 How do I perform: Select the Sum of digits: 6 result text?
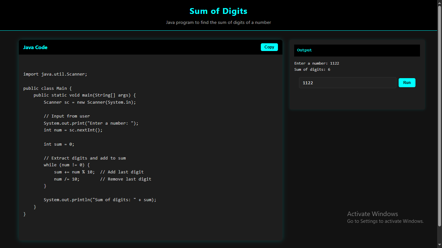311,69
